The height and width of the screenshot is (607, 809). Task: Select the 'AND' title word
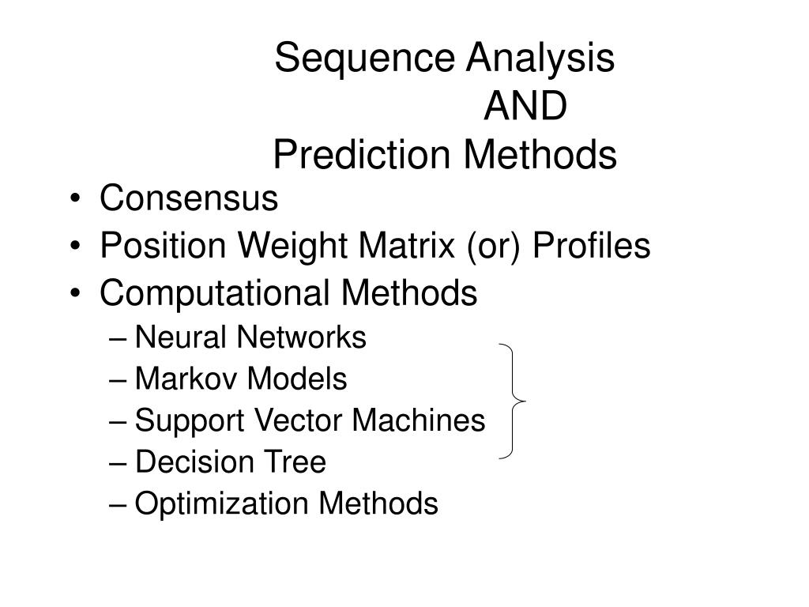click(525, 106)
